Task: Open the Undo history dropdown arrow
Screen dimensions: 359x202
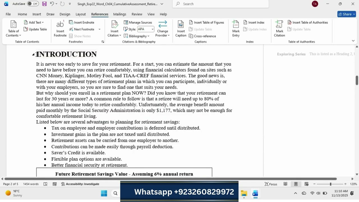Action: tap(56, 4)
